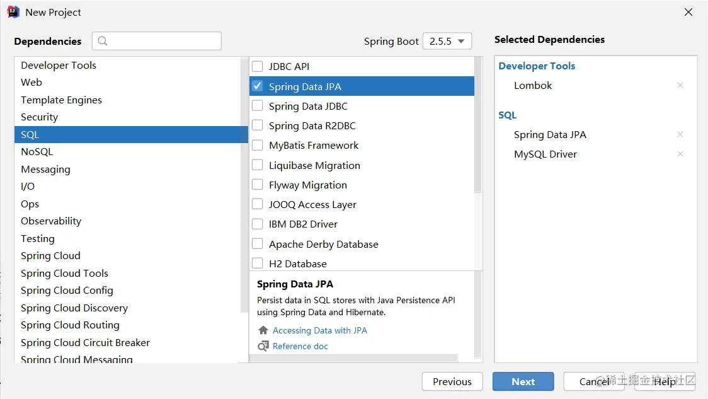Screen dimensions: 708x399
Task: Select the Security category
Action: tap(39, 117)
